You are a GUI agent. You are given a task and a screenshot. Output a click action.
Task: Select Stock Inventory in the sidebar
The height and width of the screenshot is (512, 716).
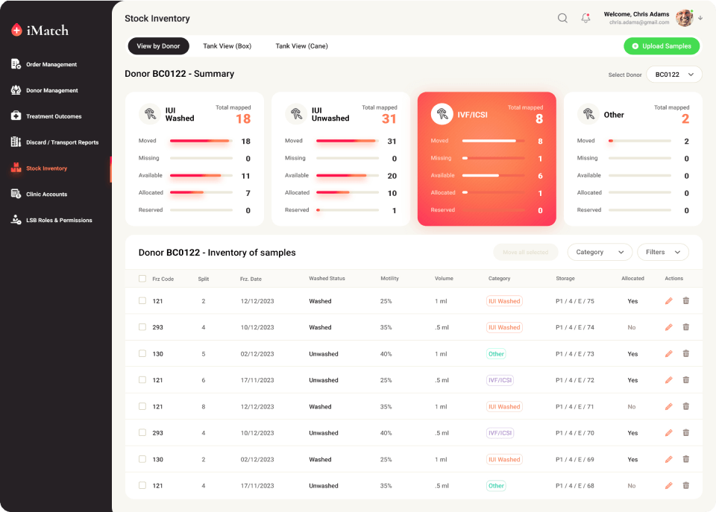tap(40, 168)
